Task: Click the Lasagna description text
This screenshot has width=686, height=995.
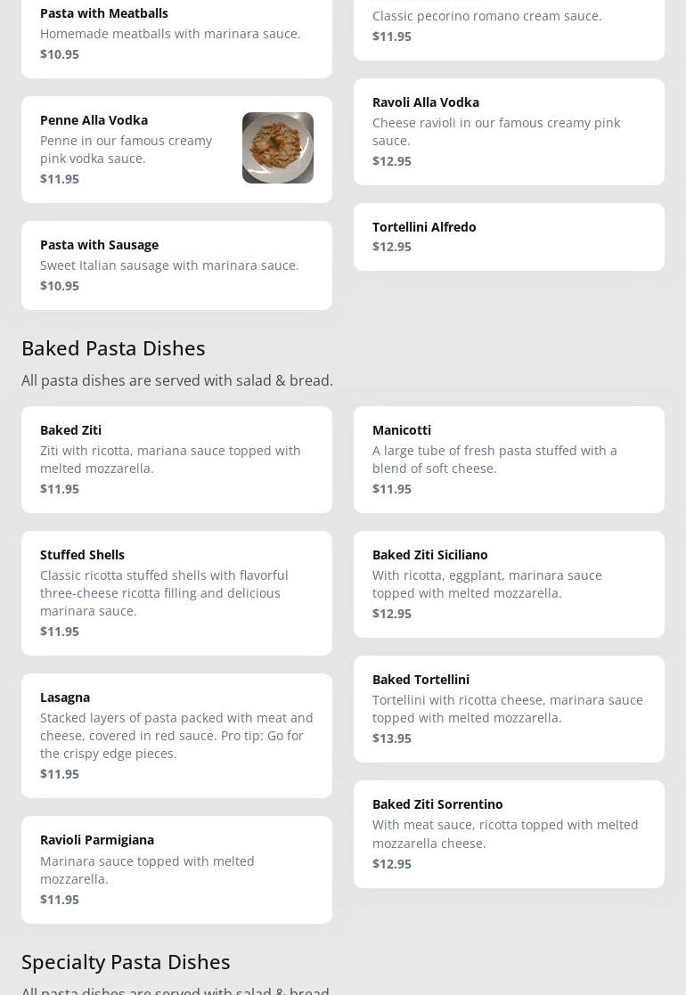Action: click(176, 735)
